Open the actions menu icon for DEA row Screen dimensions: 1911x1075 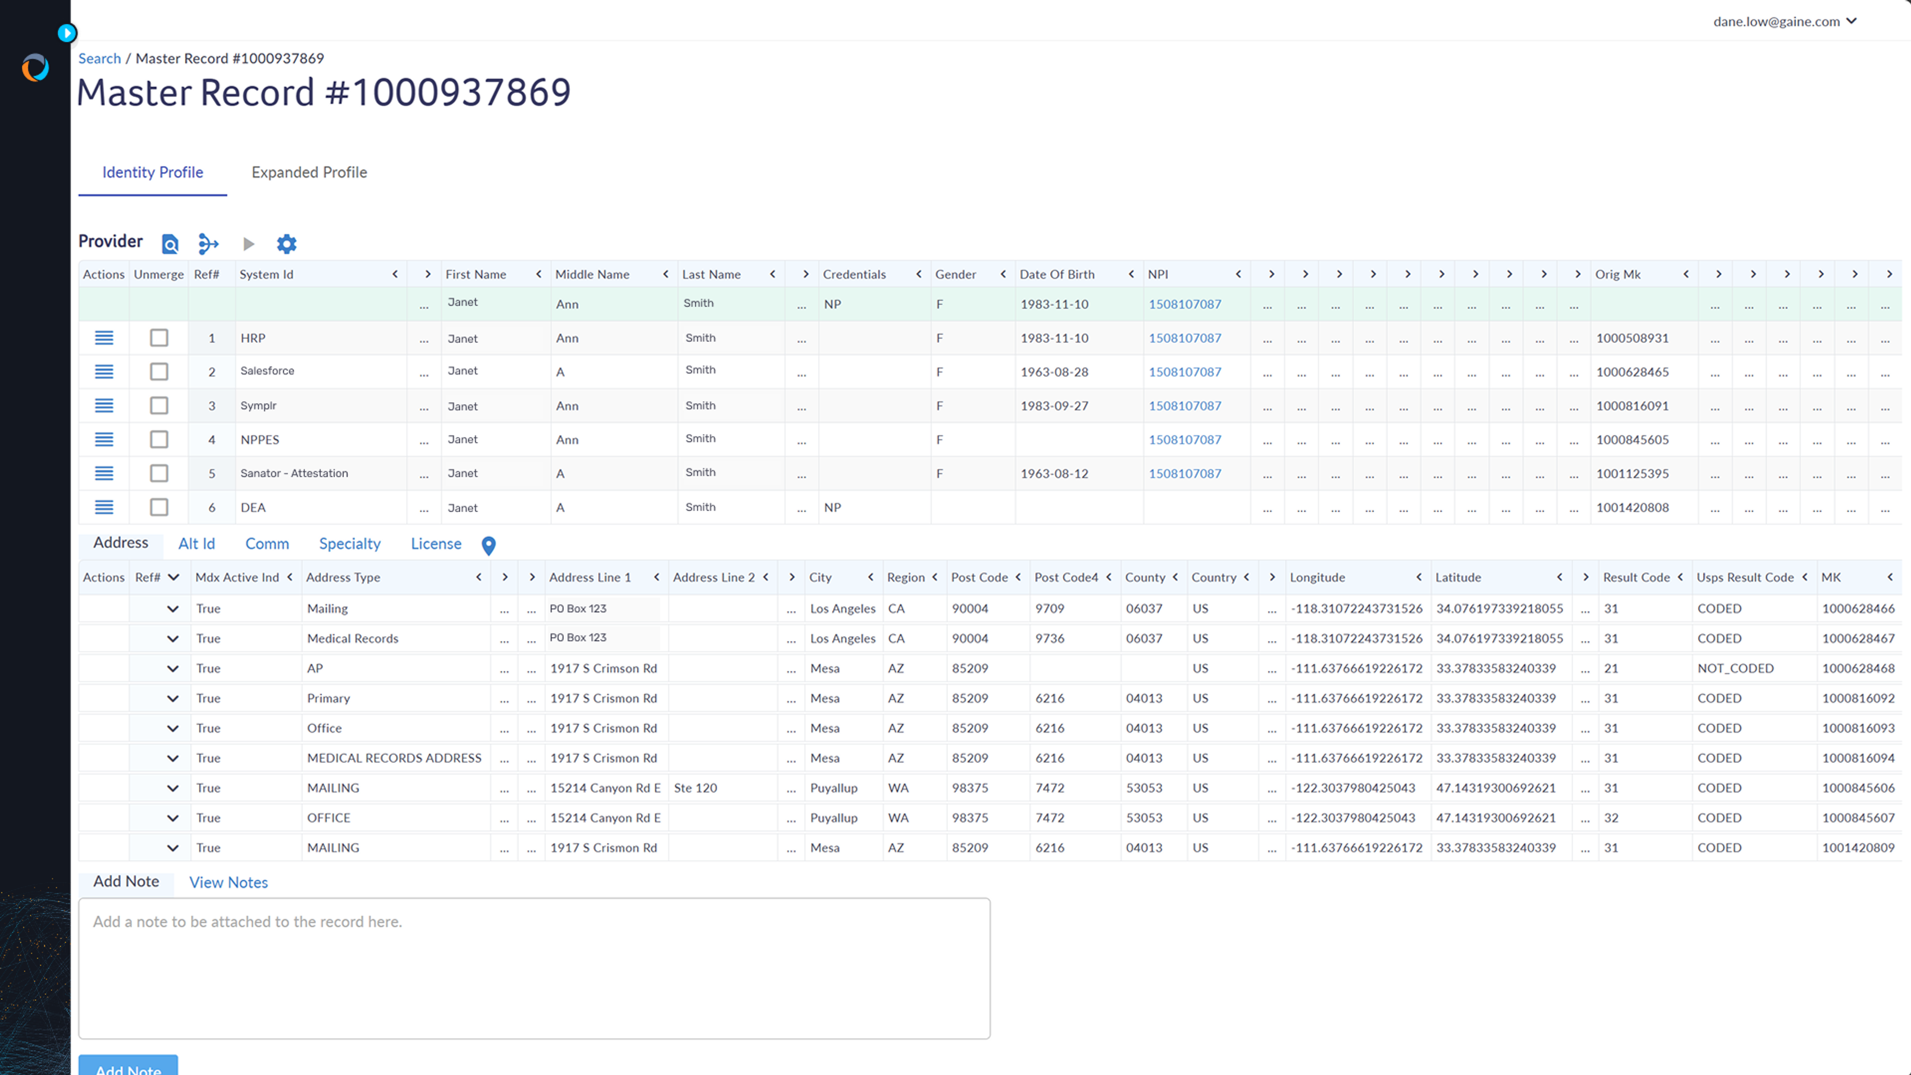104,508
